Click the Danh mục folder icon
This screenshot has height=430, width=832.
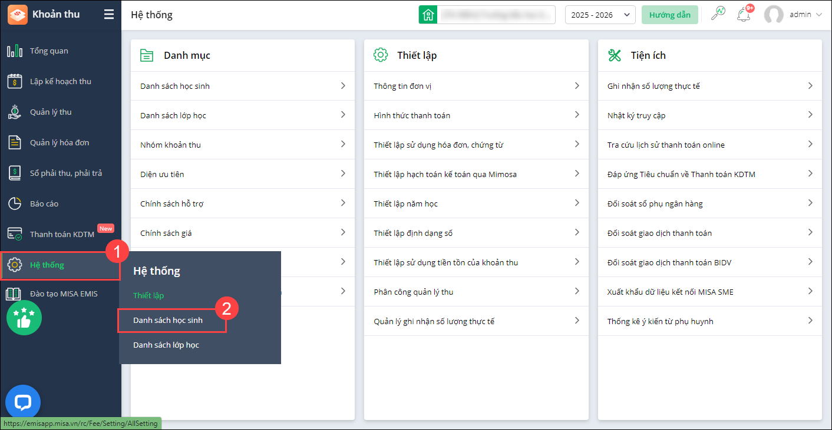tap(147, 56)
